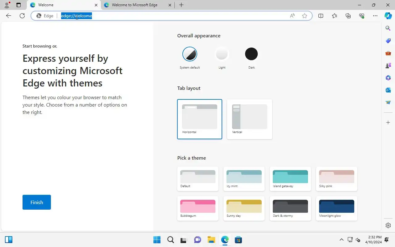Screen dimensions: 395x247
Task: Open the muted volume tray icon
Action: pyautogui.click(x=358, y=240)
